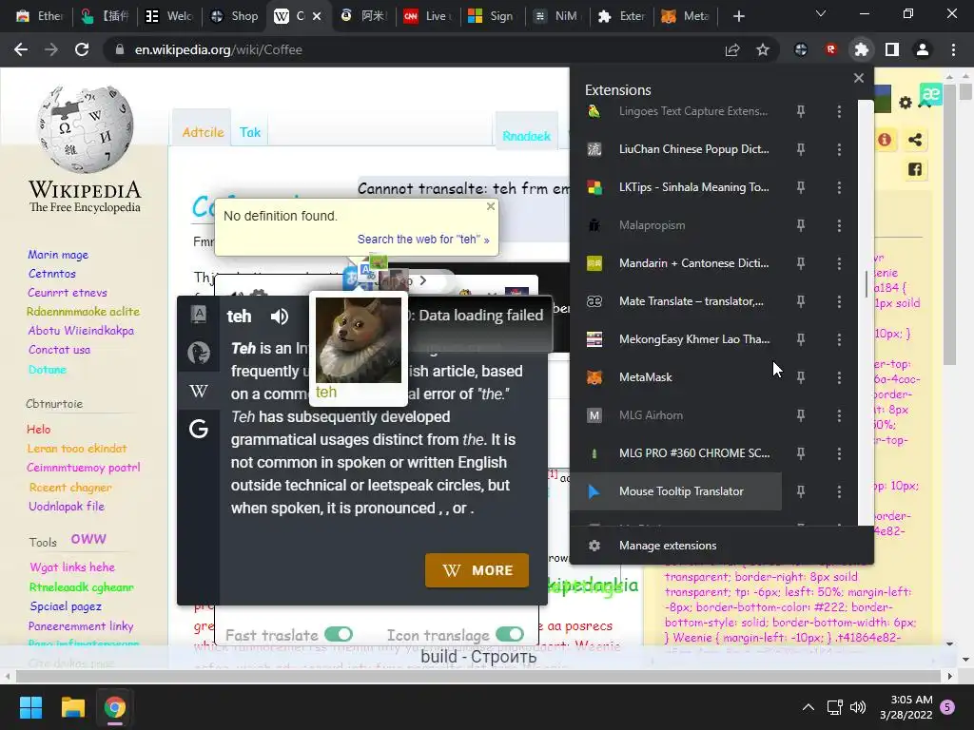
Task: Click the Manage extensions gear icon
Action: click(594, 545)
